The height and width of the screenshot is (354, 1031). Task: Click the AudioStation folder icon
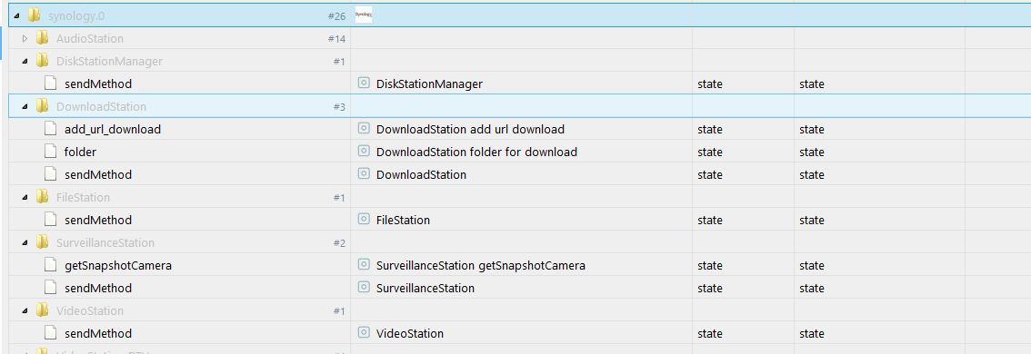42,38
